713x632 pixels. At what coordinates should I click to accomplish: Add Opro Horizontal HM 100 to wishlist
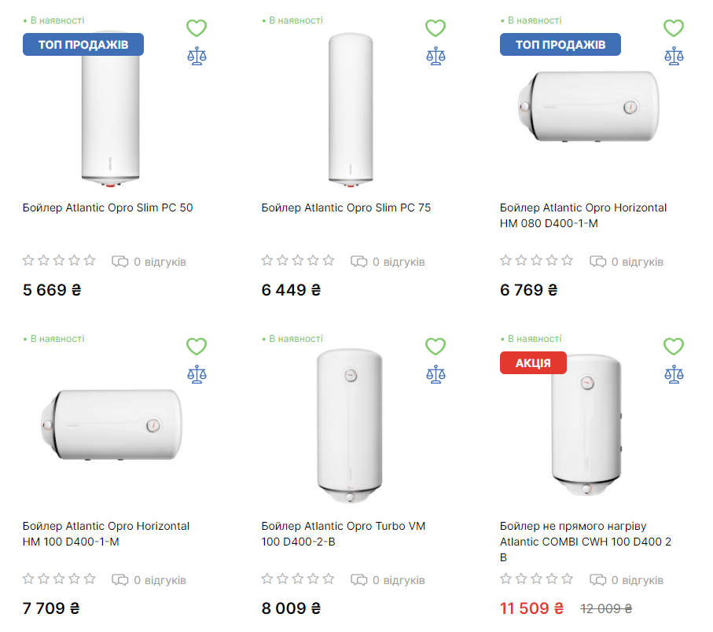click(x=197, y=347)
